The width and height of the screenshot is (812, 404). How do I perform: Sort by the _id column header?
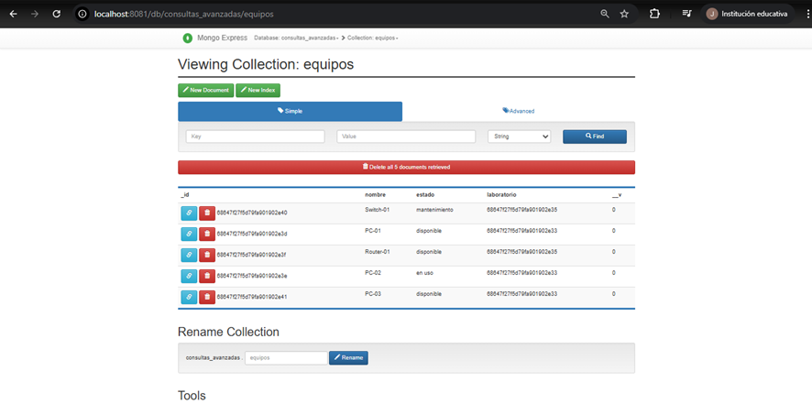click(185, 195)
